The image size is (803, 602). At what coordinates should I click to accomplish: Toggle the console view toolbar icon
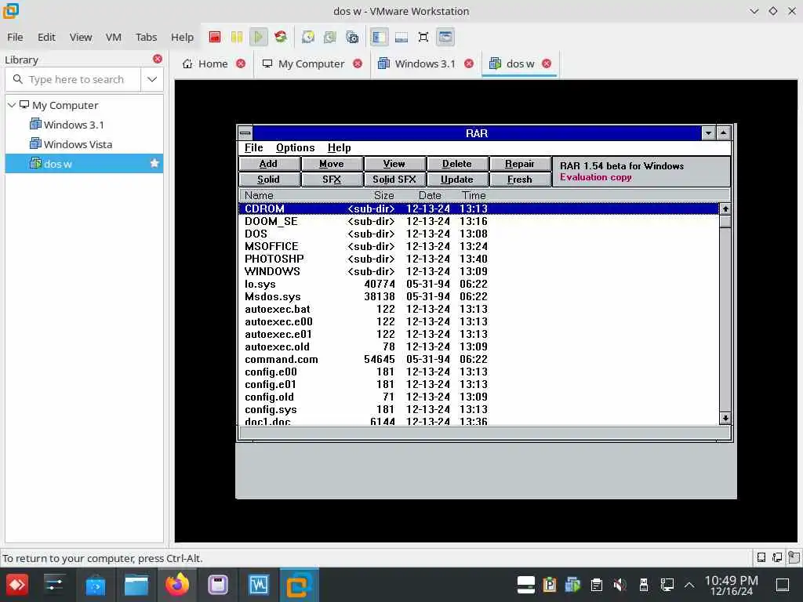coord(445,37)
